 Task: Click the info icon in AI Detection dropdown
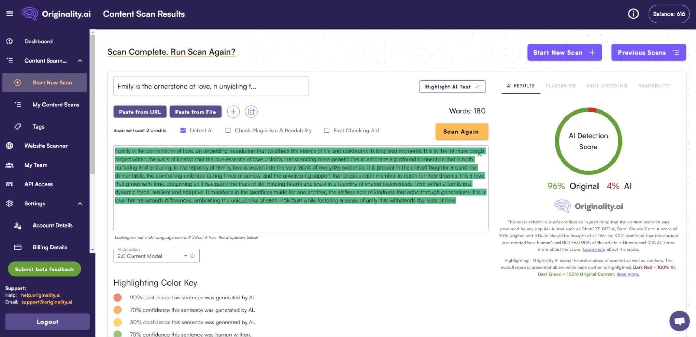click(x=193, y=256)
